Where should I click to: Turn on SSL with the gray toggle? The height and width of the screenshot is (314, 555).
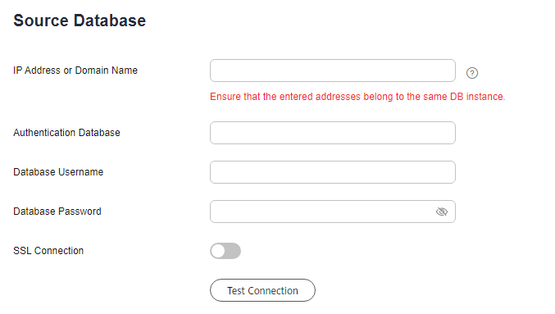[x=225, y=251]
